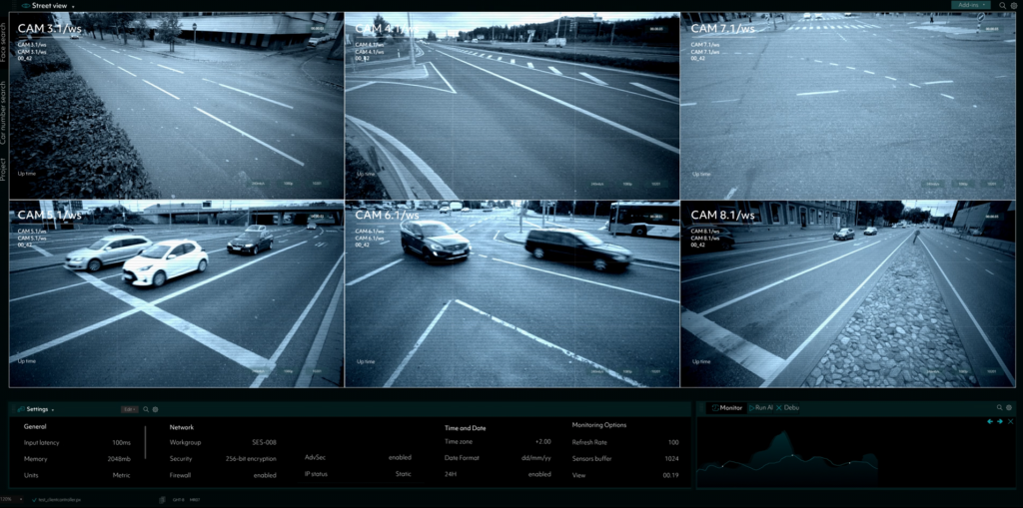Image resolution: width=1023 pixels, height=508 pixels.
Task: Expand the Settings panel dropdown arrow
Action: [52, 409]
